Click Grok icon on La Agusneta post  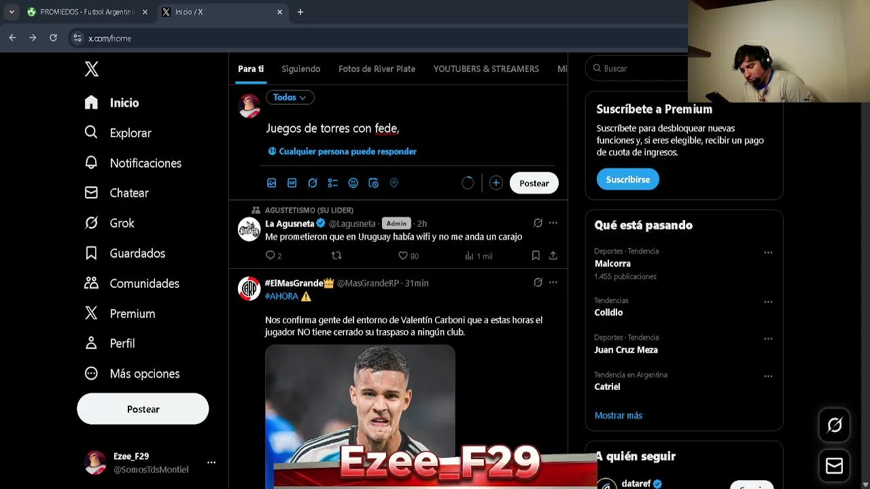pos(538,223)
